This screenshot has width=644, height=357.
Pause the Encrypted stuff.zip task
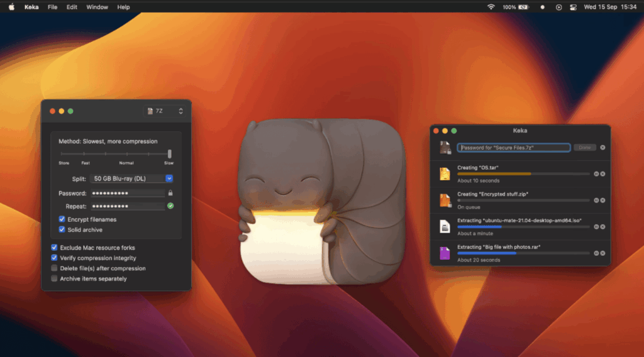[x=596, y=200]
